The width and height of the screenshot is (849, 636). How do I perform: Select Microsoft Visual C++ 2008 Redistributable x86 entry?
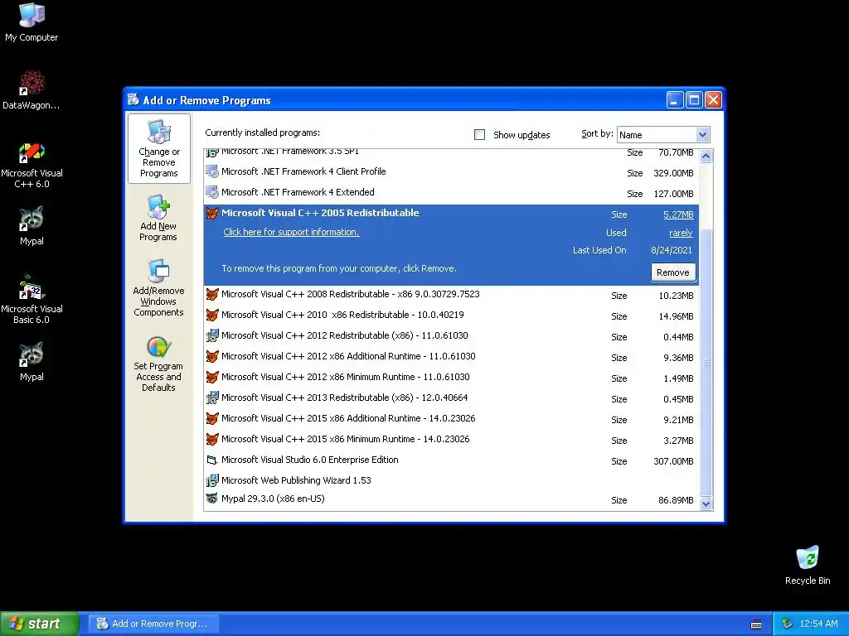pos(451,295)
